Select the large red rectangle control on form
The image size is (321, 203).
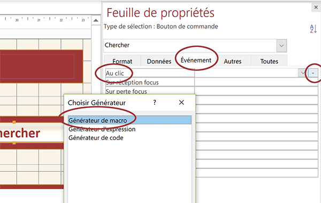click(41, 66)
